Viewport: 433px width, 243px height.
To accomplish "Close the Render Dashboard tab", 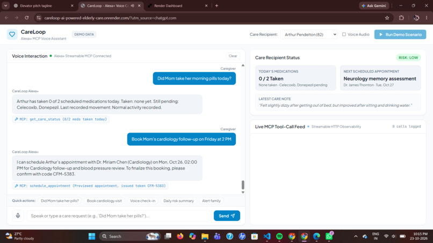I will tap(206, 5).
